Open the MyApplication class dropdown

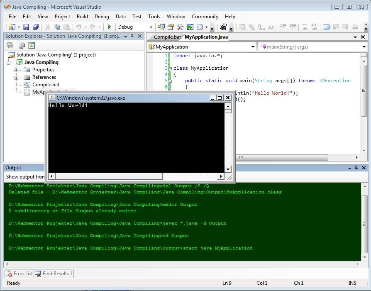pyautogui.click(x=252, y=46)
